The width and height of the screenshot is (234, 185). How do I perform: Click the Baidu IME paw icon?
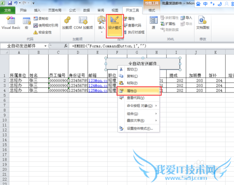198,4
